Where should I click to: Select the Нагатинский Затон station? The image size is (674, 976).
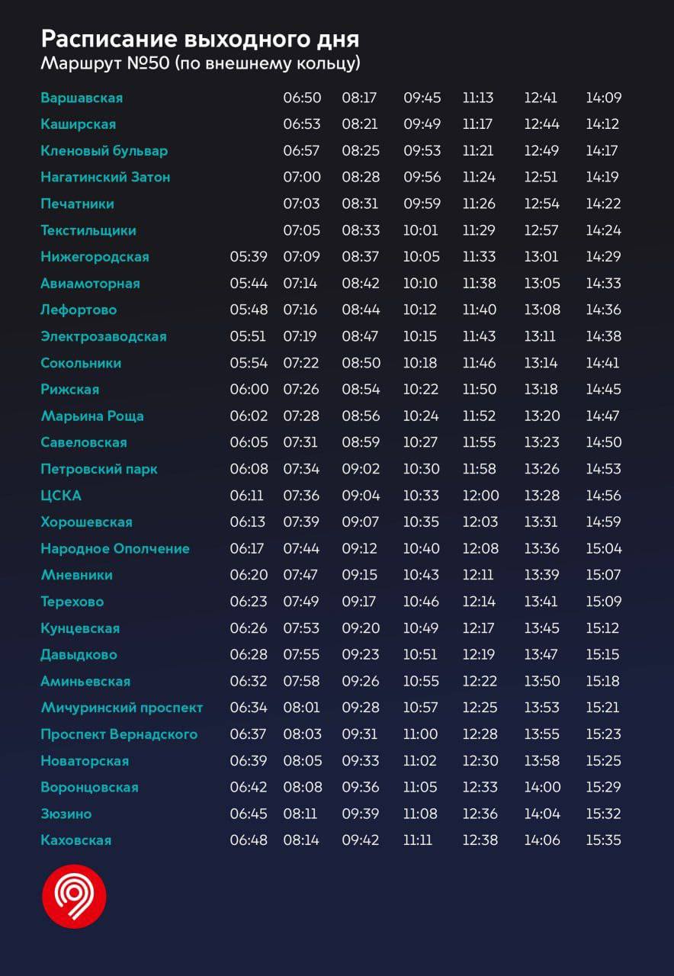click(105, 177)
